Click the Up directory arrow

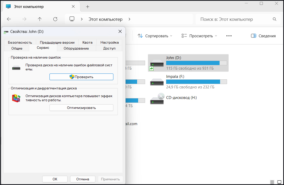(x=39, y=19)
